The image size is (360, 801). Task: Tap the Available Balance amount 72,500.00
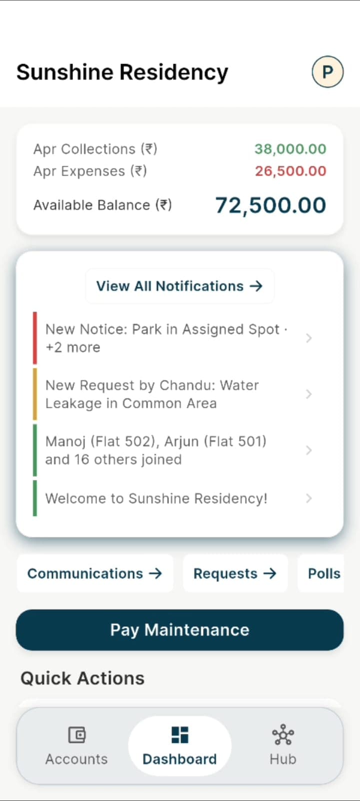point(270,205)
